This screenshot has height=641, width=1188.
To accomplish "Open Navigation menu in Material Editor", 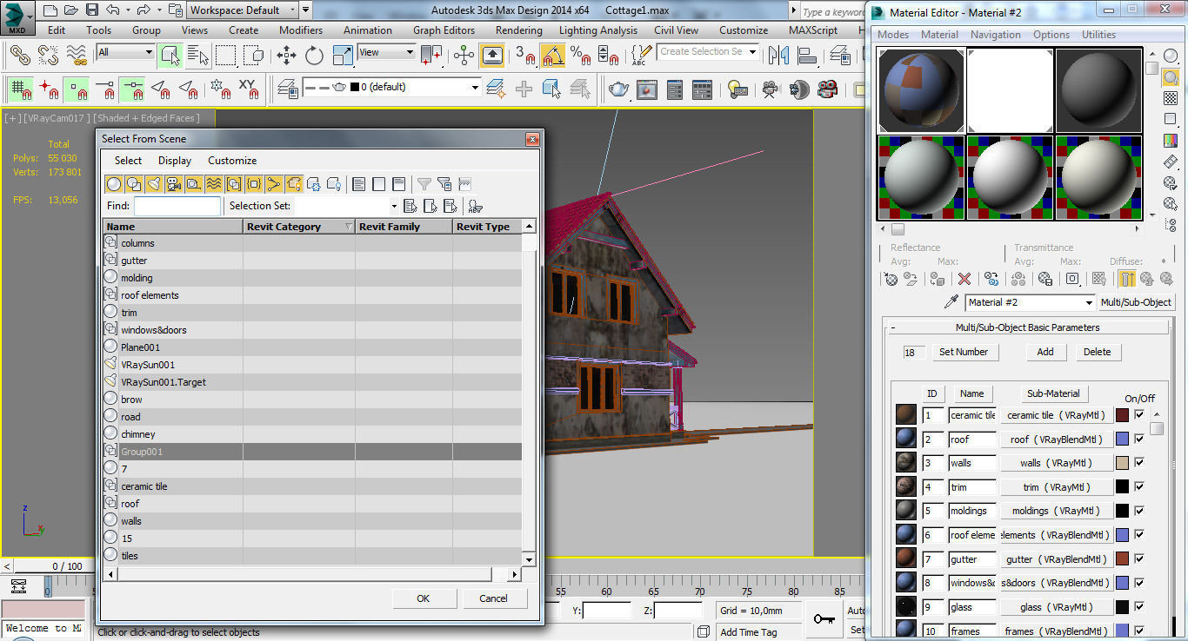I will (996, 35).
